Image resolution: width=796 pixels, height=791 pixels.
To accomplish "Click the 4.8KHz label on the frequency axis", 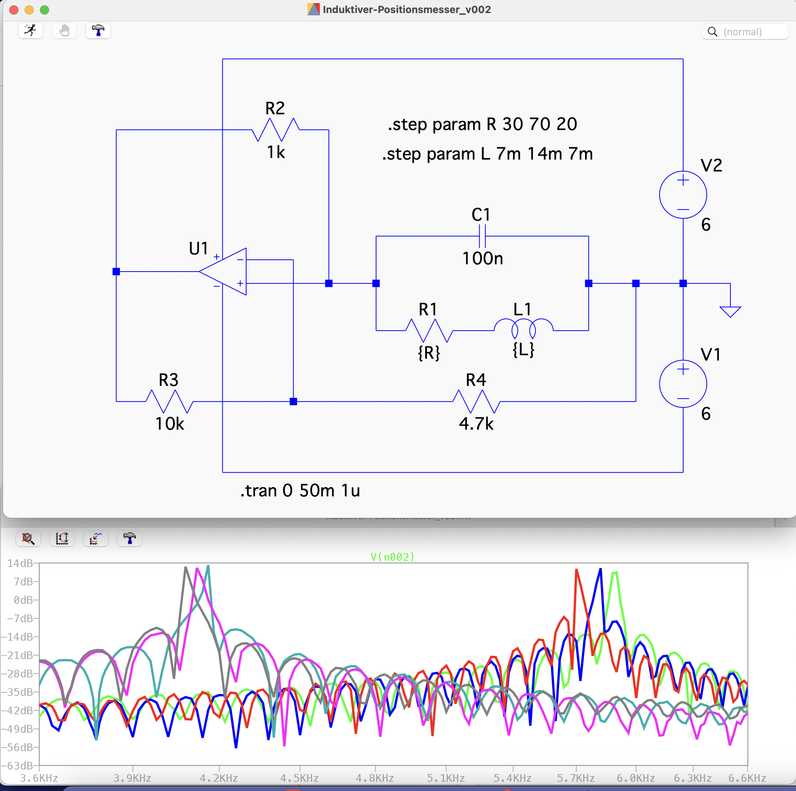I will click(x=375, y=778).
